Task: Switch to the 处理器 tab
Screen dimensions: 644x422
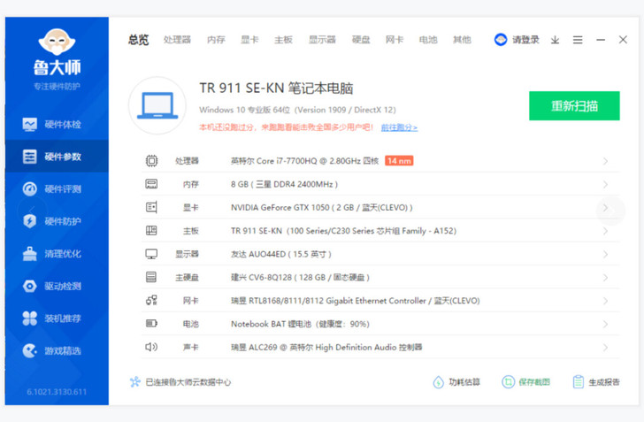Action: (x=177, y=40)
